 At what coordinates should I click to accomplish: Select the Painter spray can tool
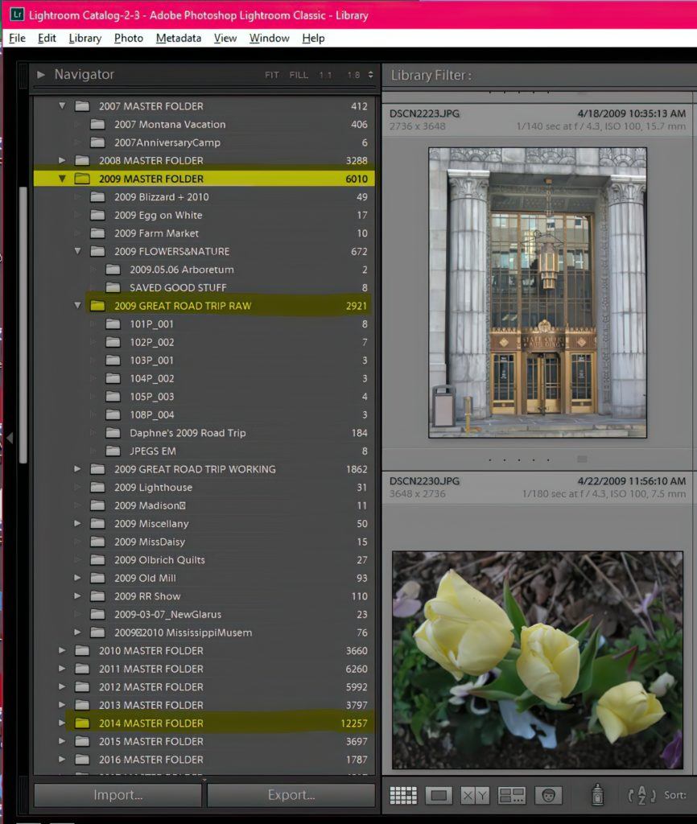pos(597,795)
